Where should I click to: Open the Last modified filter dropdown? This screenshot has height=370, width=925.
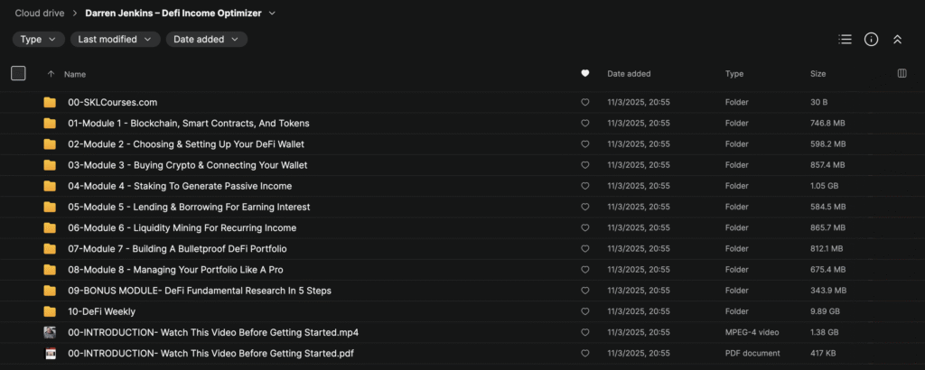click(115, 40)
